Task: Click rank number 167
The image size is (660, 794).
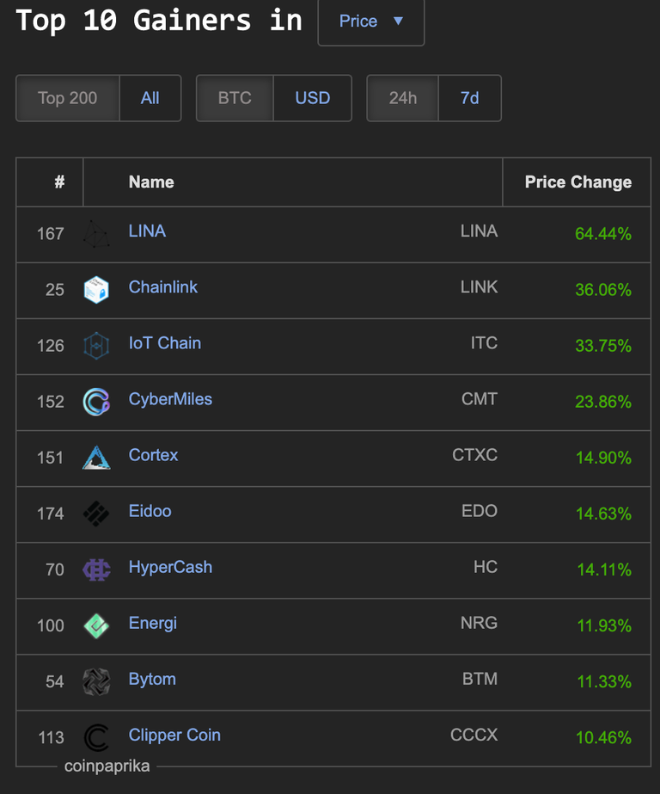Action: (x=51, y=234)
